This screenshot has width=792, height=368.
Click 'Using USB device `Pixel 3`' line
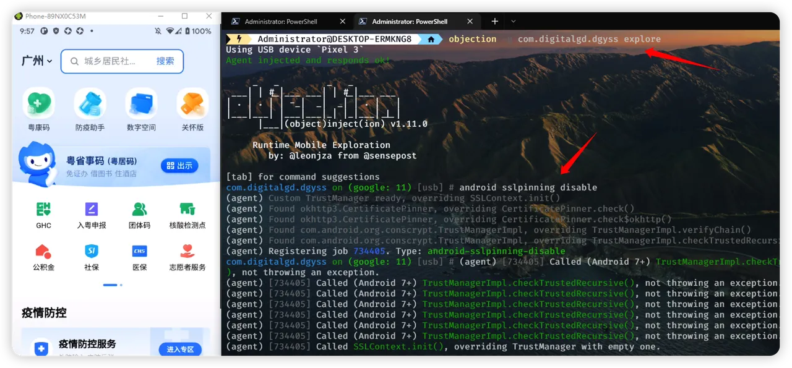[295, 49]
